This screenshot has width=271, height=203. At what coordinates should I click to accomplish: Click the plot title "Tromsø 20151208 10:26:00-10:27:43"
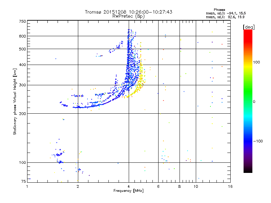[x=128, y=12]
